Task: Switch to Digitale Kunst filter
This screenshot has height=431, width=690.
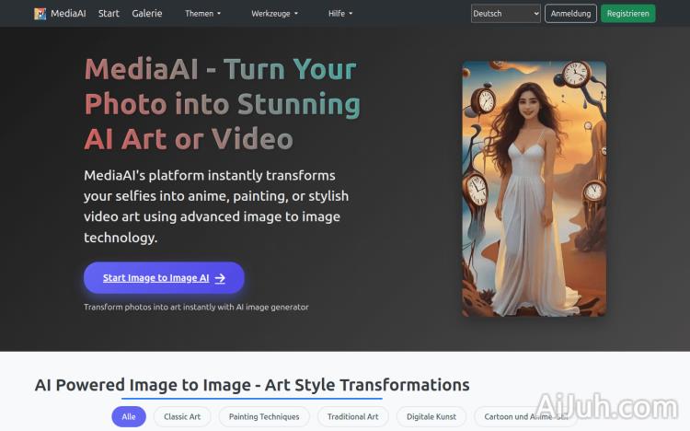Action: (431, 416)
